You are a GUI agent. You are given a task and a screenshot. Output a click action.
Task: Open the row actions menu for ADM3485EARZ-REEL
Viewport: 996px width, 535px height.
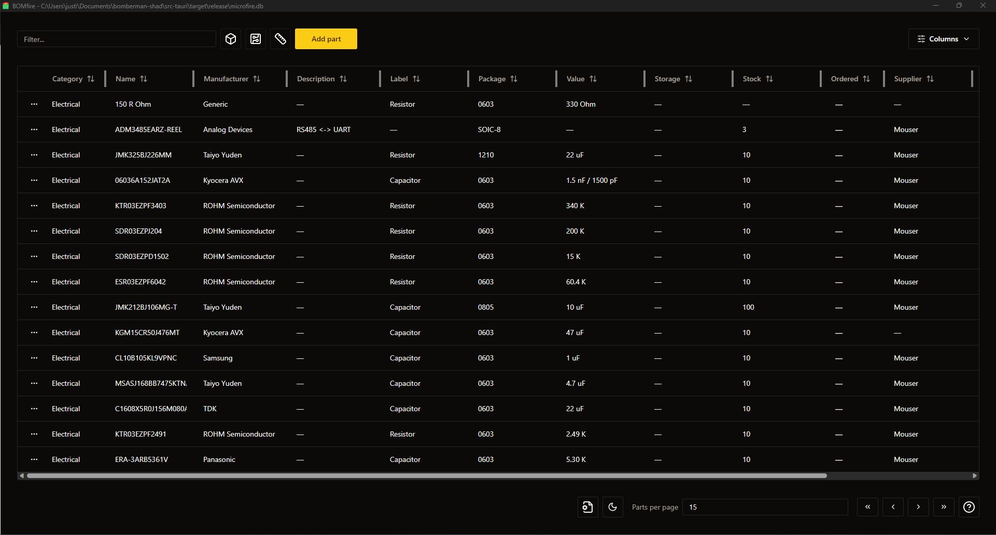(x=34, y=129)
